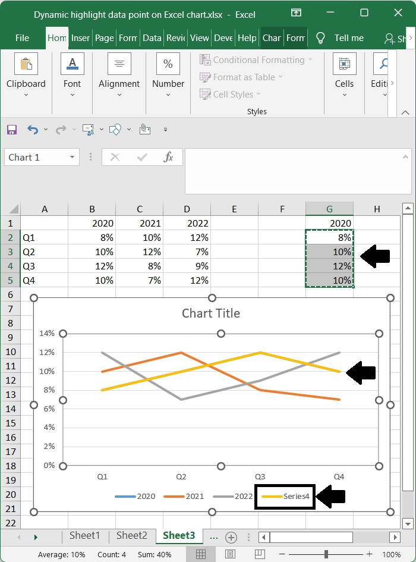Go to the Sheet2 tab
Viewport: 416px width, 562px height.
131,535
